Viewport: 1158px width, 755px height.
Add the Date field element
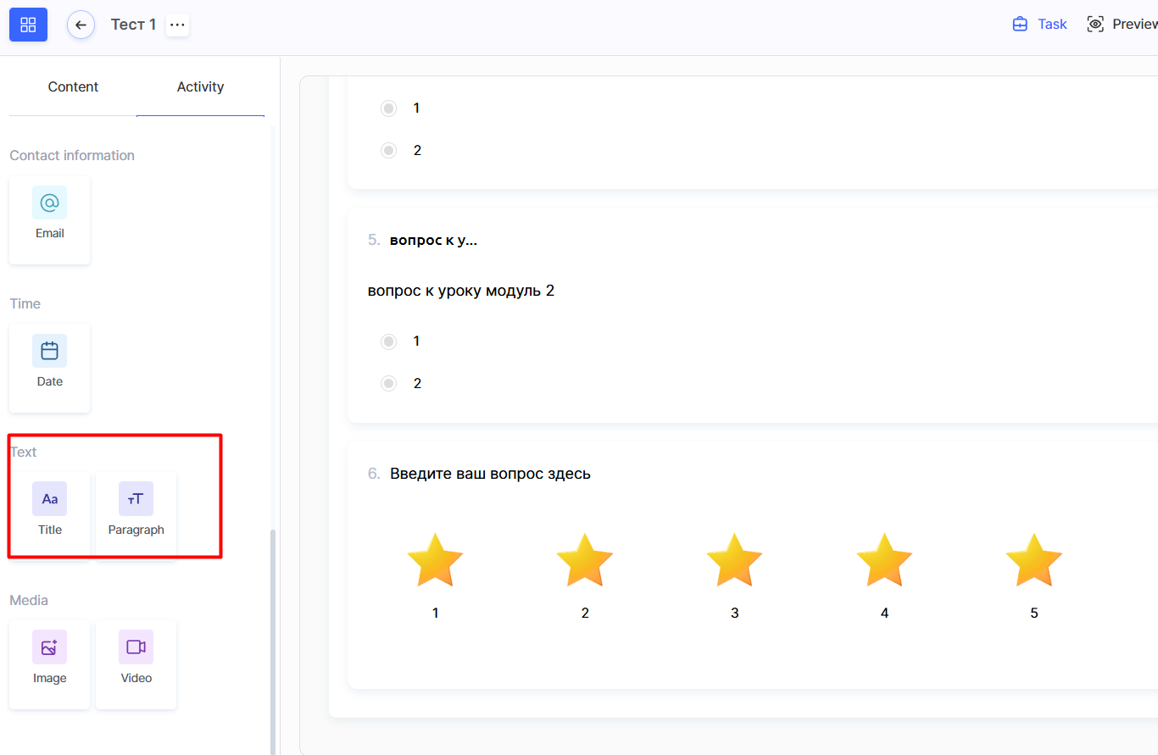[x=49, y=367]
